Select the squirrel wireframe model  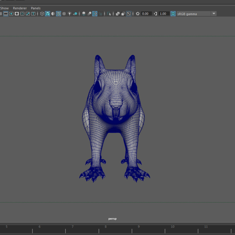click(115, 118)
